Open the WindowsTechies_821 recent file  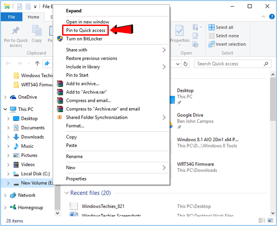pyautogui.click(x=103, y=206)
